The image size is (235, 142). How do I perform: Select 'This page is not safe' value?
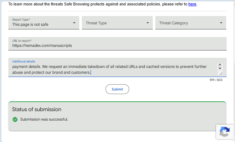[30, 24]
